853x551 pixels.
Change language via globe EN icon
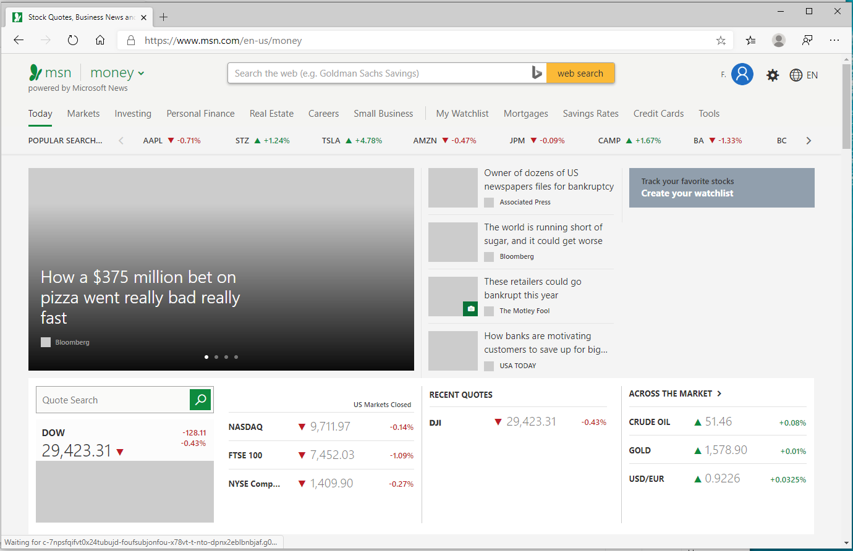click(x=804, y=75)
